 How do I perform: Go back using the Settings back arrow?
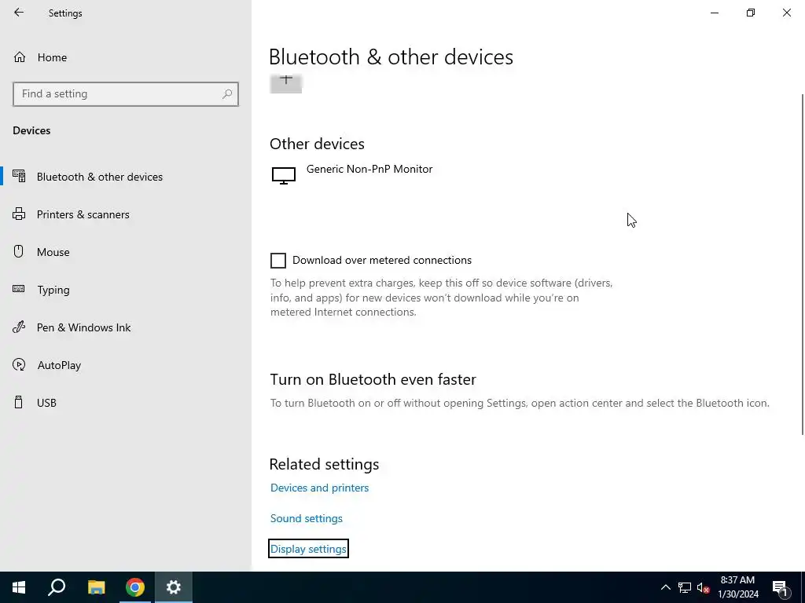(19, 13)
